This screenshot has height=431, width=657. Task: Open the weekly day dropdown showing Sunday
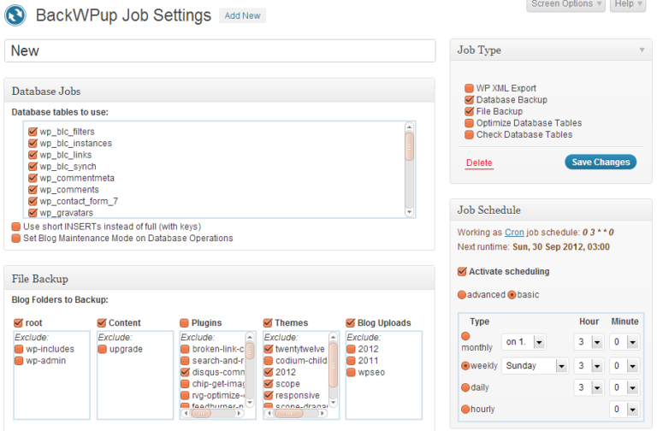pos(536,365)
